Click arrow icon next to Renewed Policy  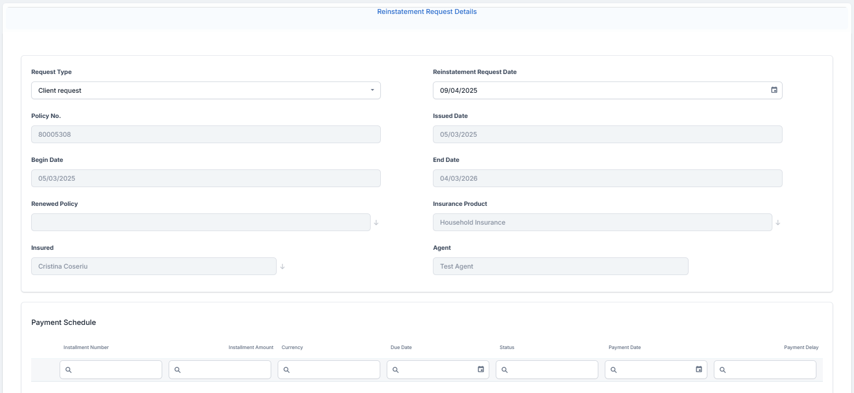376,223
